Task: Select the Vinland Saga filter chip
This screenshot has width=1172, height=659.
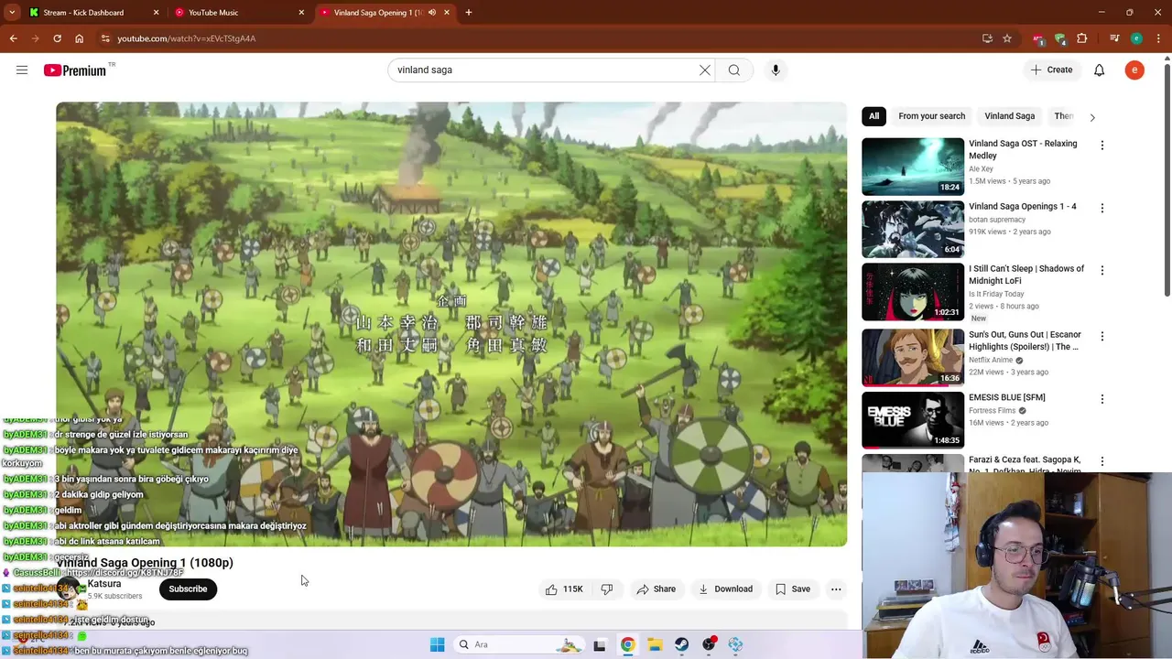Action: pos(1009,116)
